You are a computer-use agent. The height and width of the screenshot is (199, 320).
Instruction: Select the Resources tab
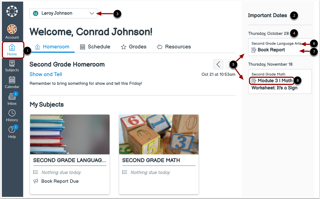pos(174,47)
